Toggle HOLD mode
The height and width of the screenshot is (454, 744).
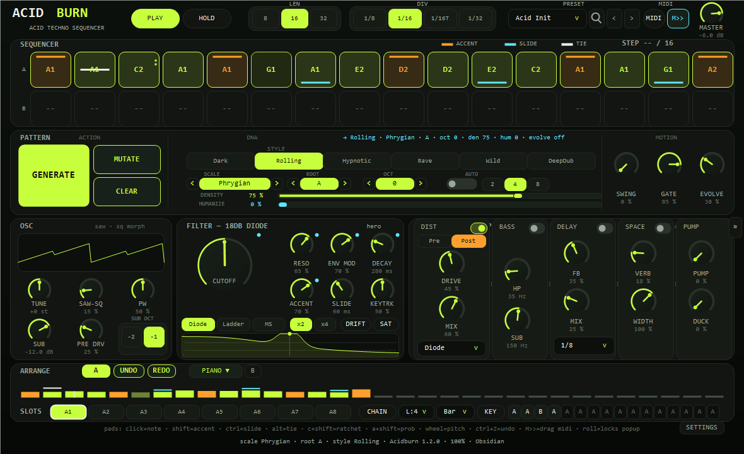pyautogui.click(x=207, y=18)
